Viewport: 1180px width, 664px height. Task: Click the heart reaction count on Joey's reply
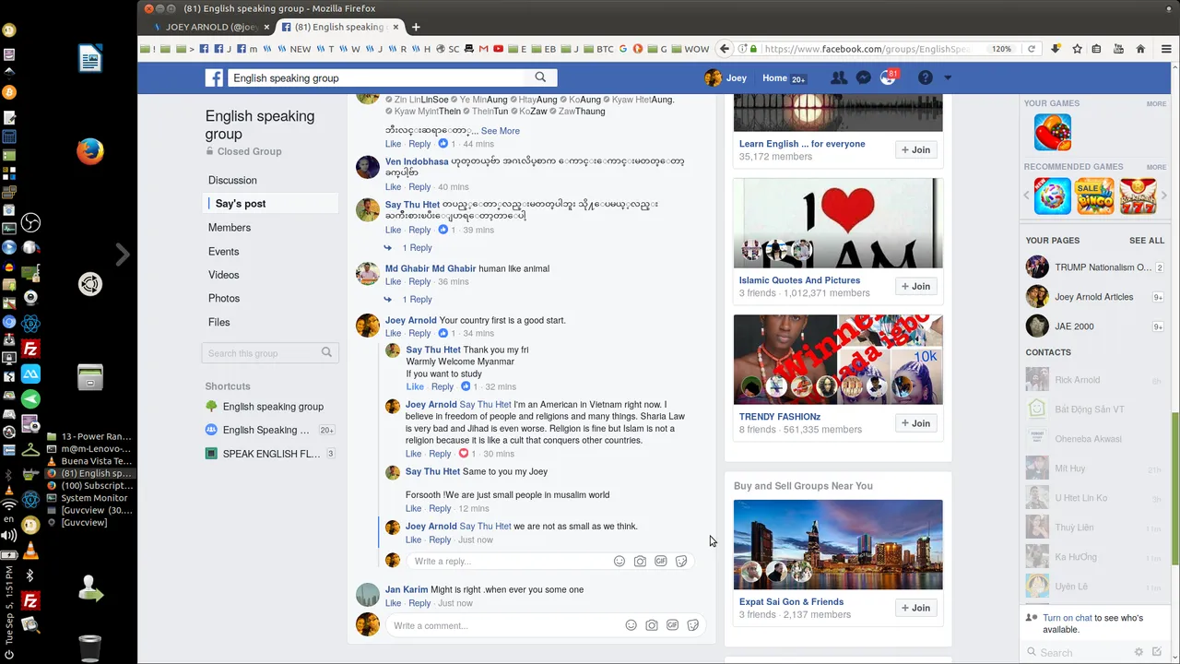468,454
